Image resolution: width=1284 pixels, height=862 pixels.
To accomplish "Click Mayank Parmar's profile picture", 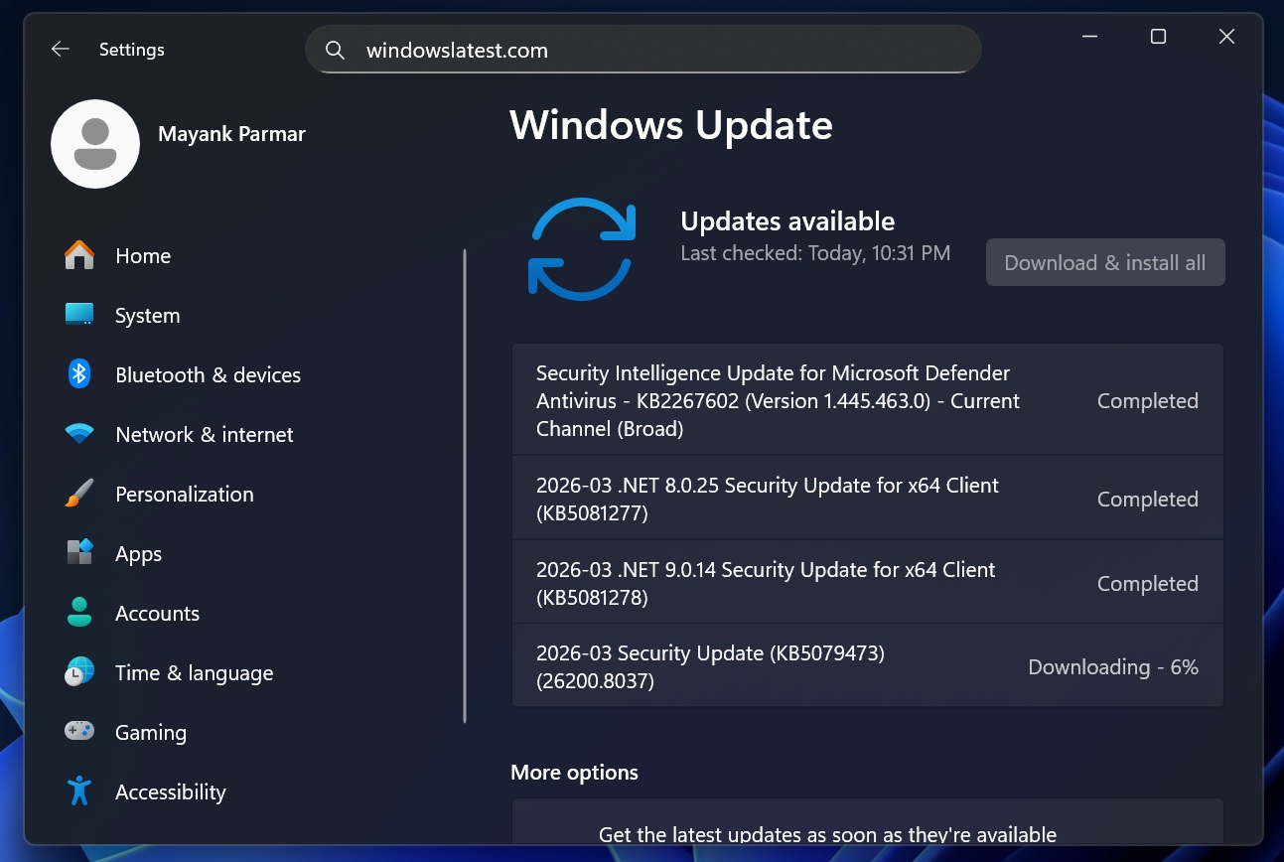I will pyautogui.click(x=95, y=144).
